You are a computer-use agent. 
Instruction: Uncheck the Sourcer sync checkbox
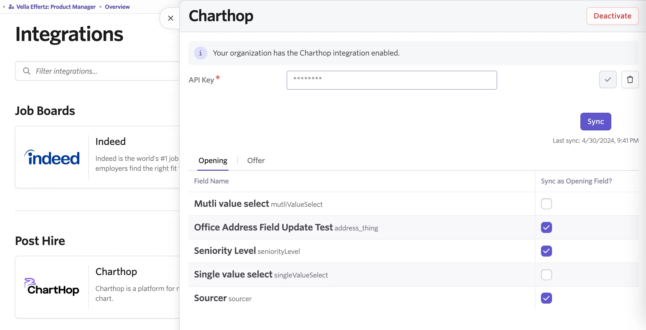[546, 298]
